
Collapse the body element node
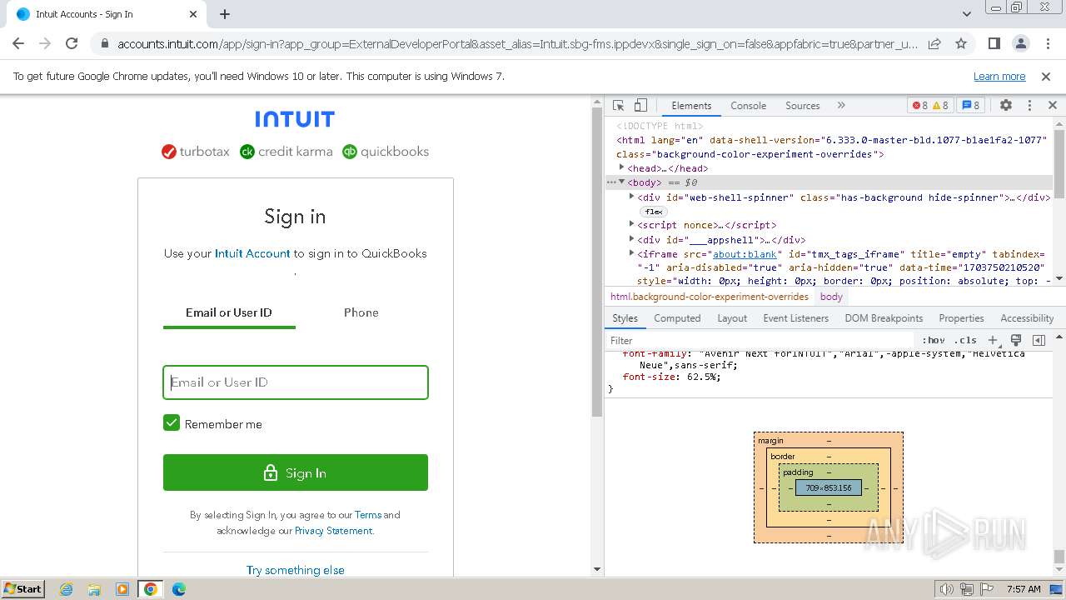click(x=621, y=182)
